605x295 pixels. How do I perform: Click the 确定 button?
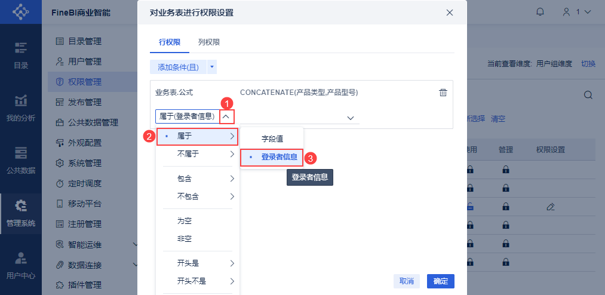coord(441,281)
